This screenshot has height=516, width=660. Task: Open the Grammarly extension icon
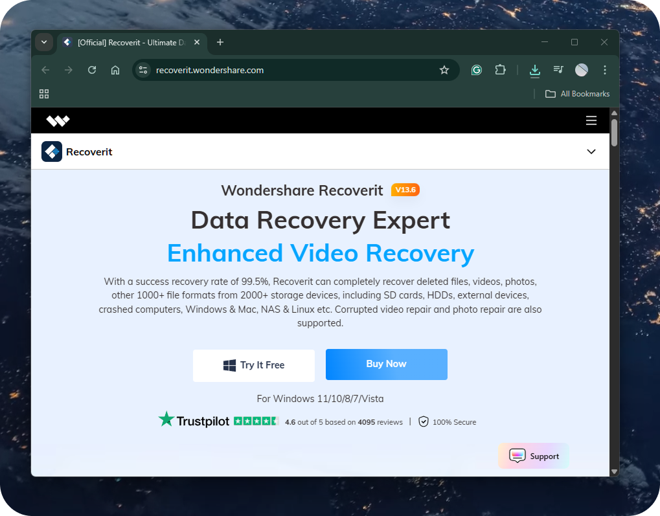point(476,70)
